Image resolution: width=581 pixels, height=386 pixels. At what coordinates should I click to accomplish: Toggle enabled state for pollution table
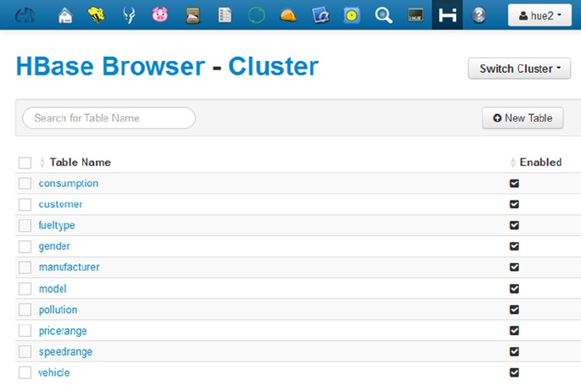click(x=514, y=310)
